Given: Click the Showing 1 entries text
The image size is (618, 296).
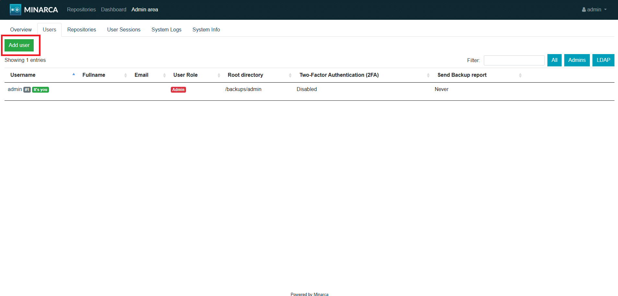Looking at the screenshot, I should pyautogui.click(x=25, y=60).
